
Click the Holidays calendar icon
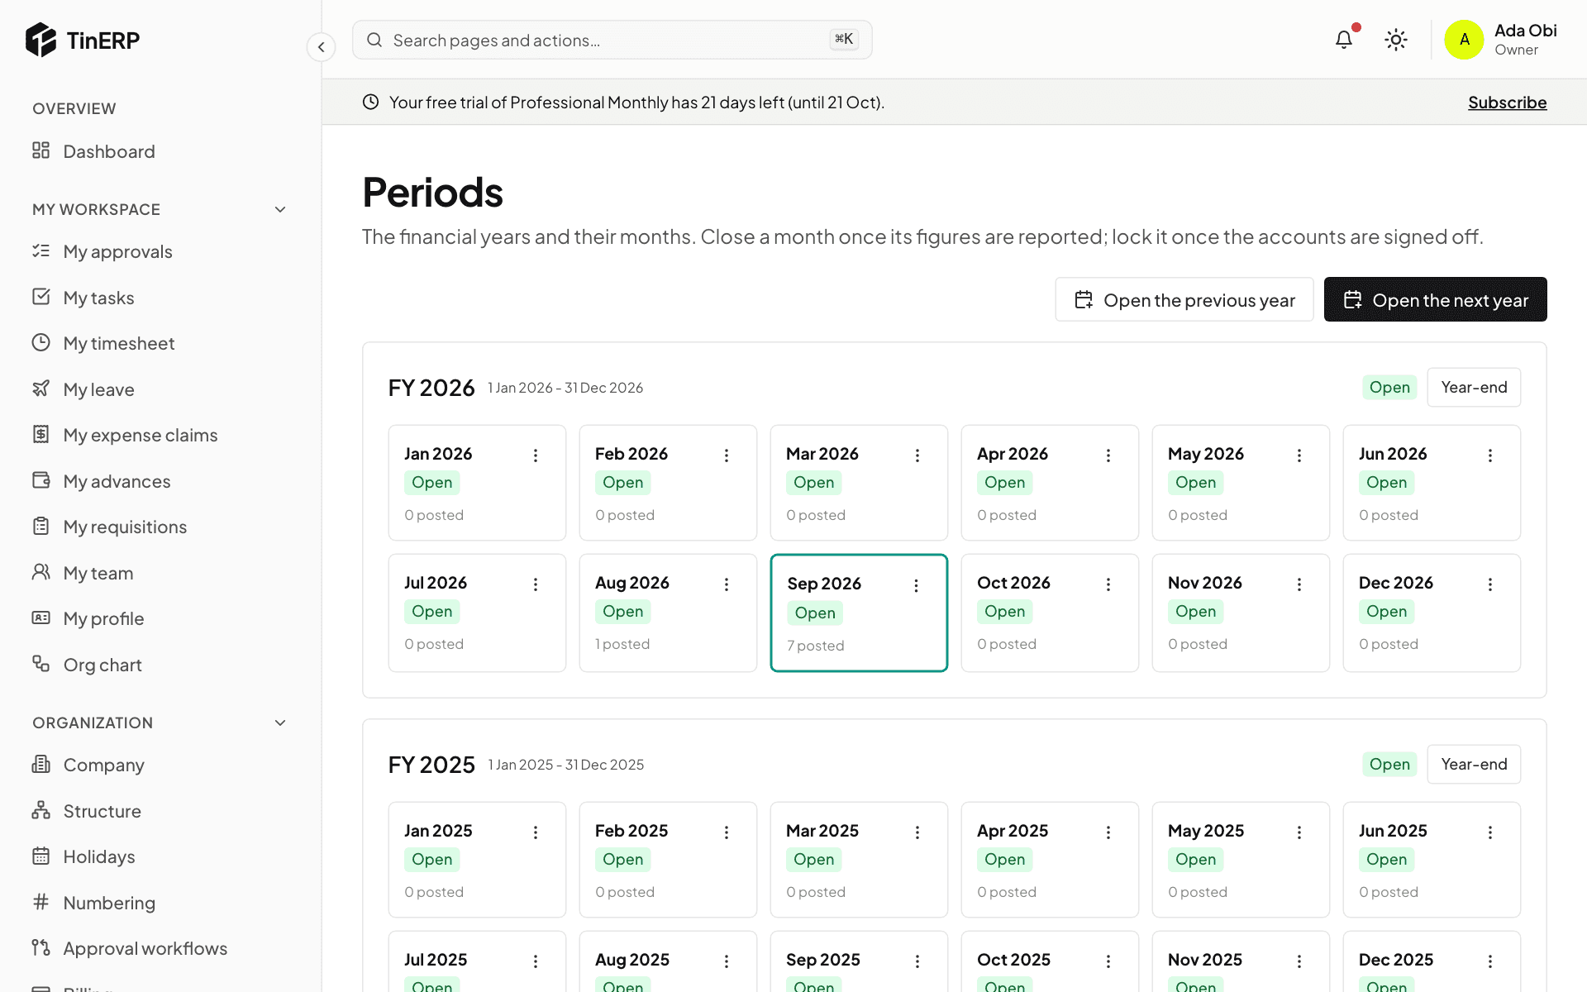(x=41, y=856)
